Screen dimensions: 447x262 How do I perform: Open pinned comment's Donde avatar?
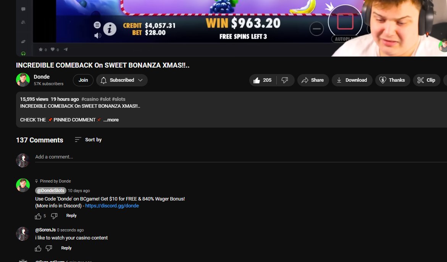tap(23, 185)
